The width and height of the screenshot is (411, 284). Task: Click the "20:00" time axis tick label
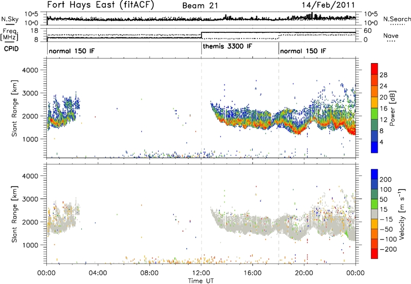304,273
